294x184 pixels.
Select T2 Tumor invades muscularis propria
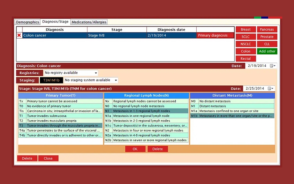coord(61,121)
